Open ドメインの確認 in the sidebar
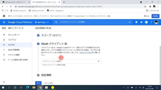The height and width of the screenshot is (90, 161). [x=14, y=55]
